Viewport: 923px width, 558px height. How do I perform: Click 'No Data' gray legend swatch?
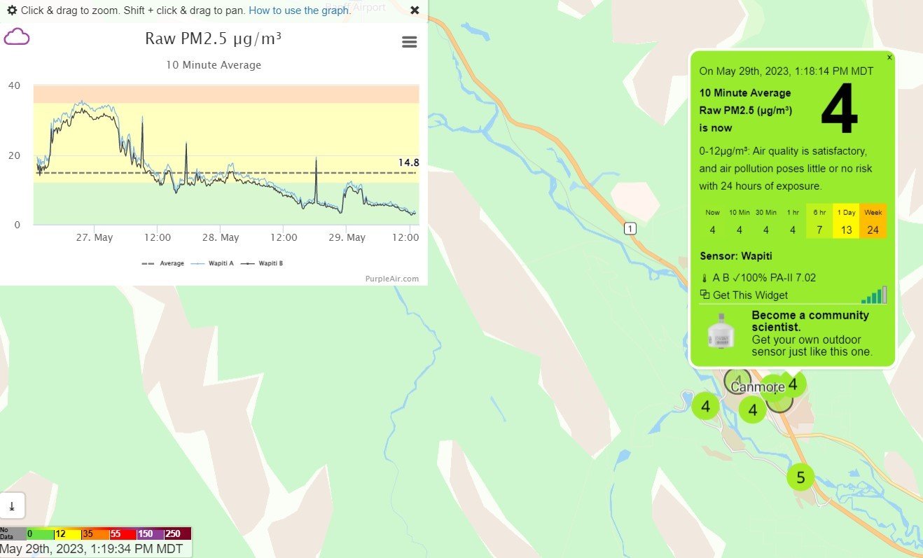(x=13, y=533)
